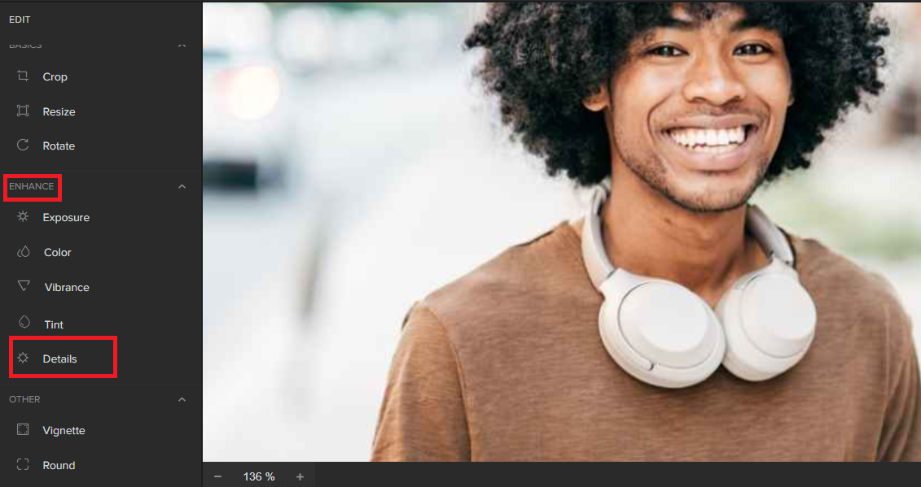
Task: Collapse the Enhance section chevron
Action: coord(182,186)
